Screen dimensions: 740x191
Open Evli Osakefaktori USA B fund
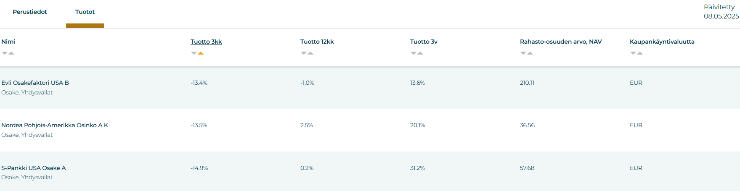click(35, 83)
